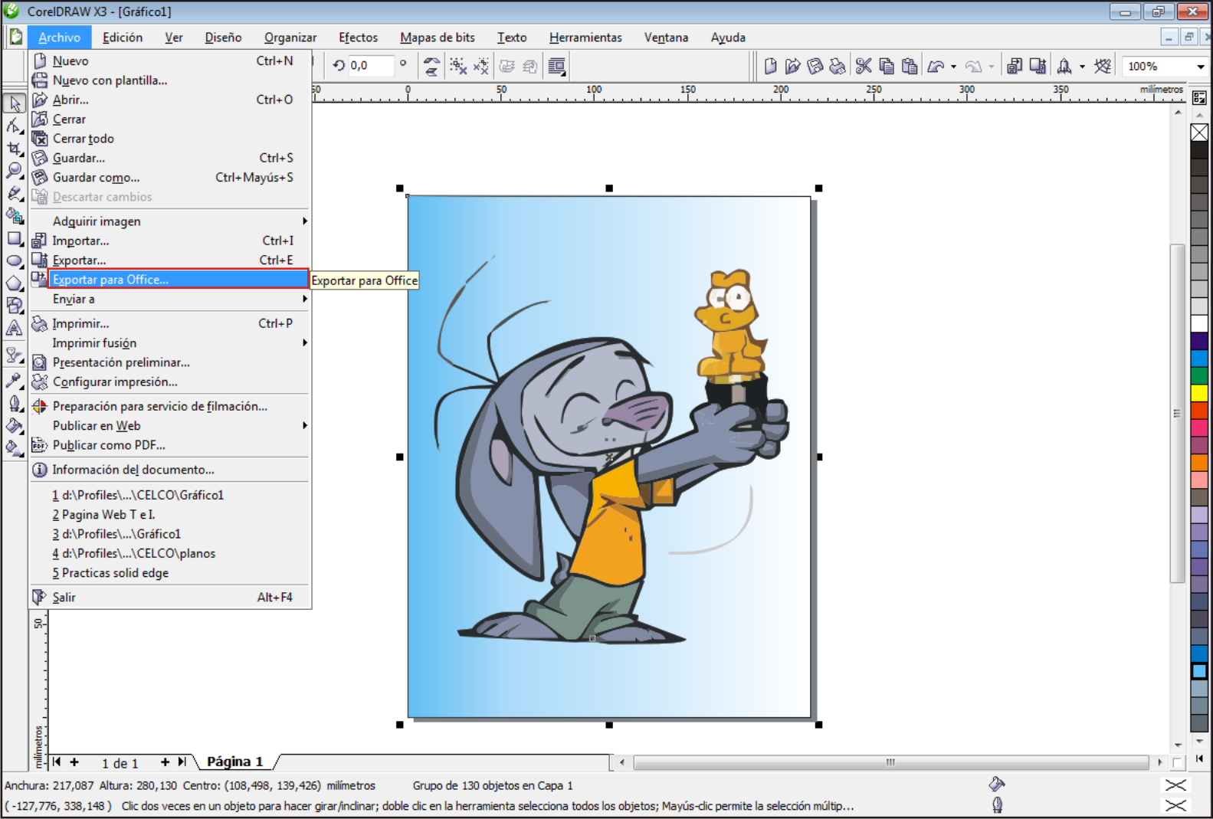Select the Eyedropper tool
Screen dimensions: 1213x819
[x=15, y=379]
